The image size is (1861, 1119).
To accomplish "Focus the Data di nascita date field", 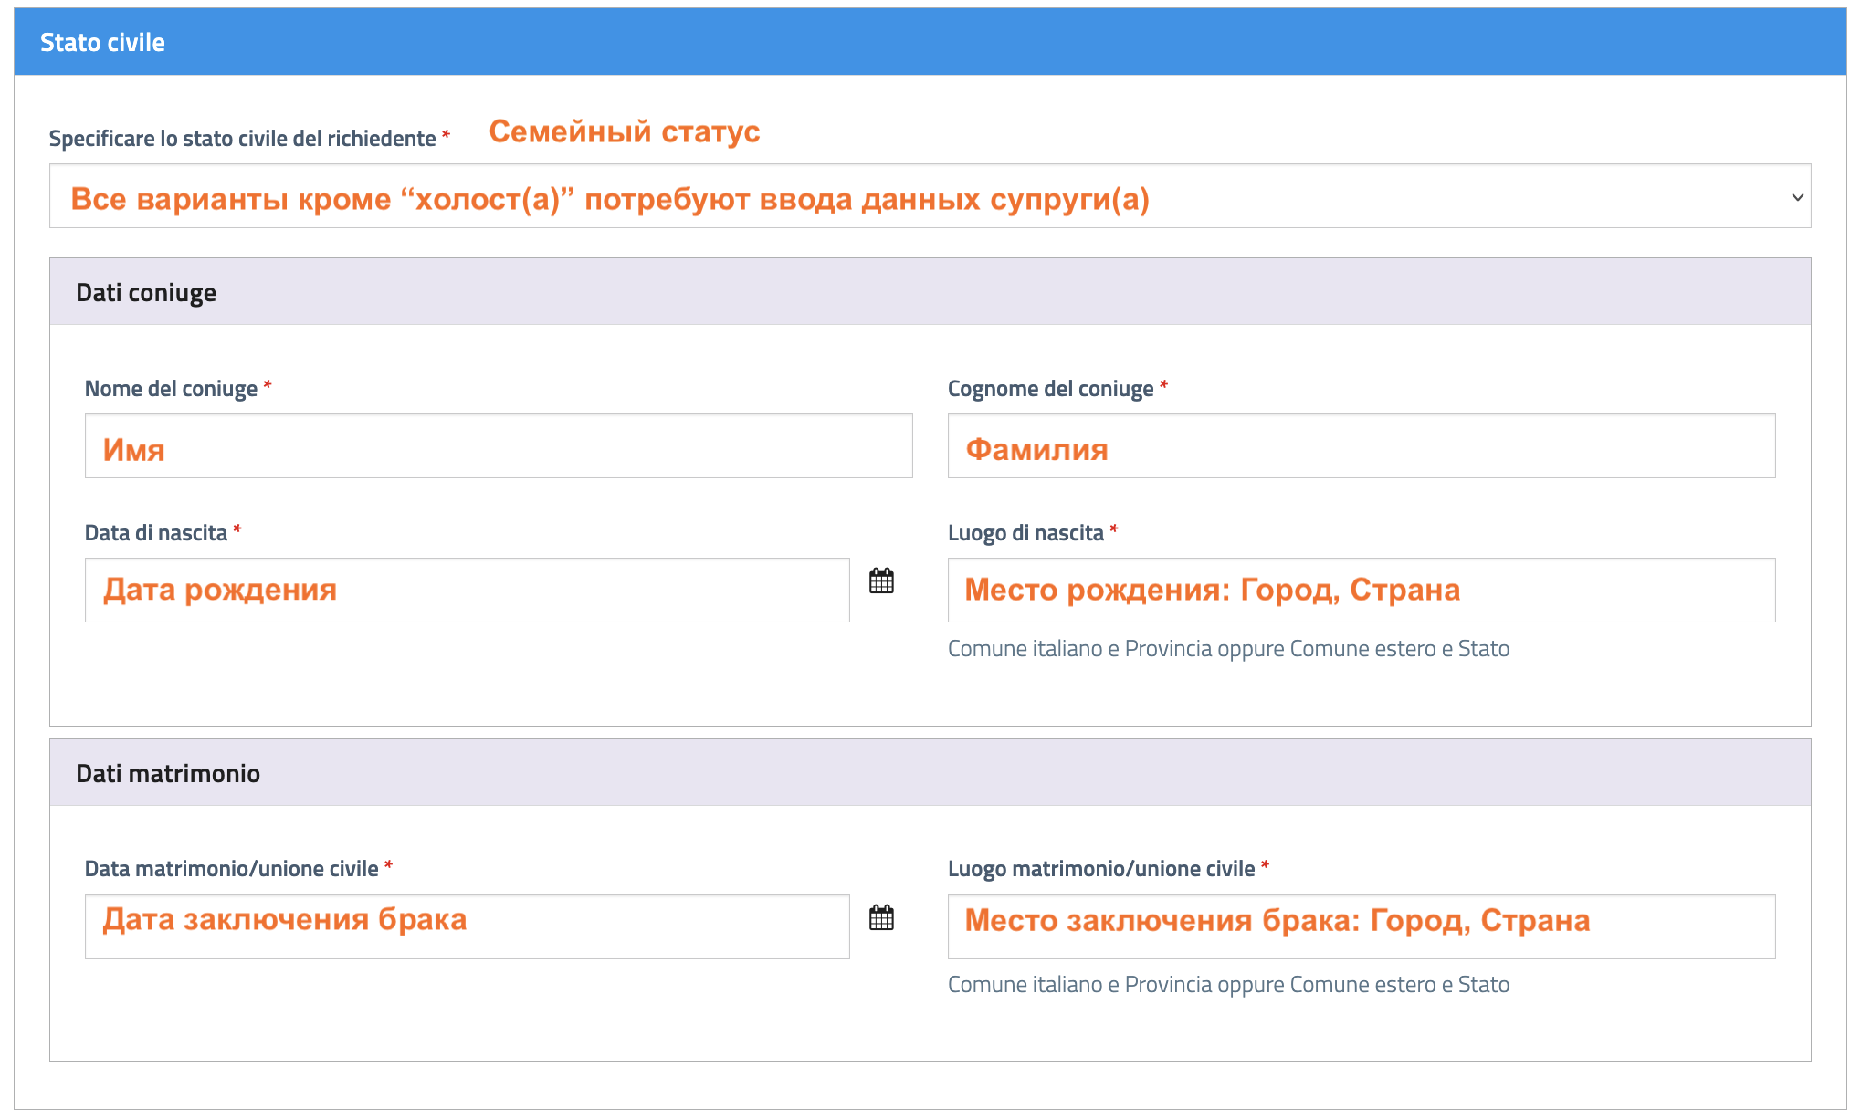I will [468, 591].
